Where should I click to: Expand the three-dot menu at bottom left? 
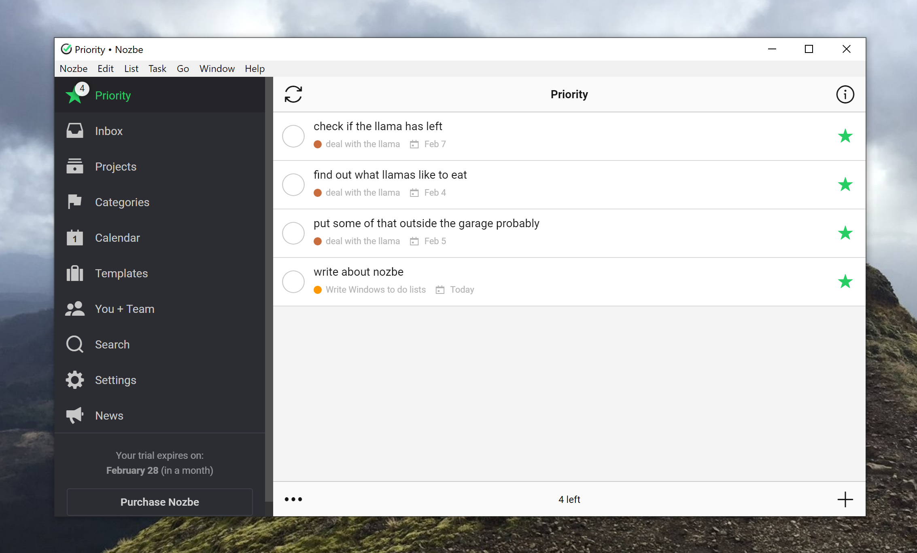tap(293, 499)
